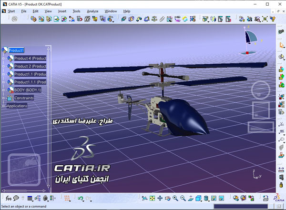Viewport: 286px width, 210px height.
Task: Activate Fly Mode airplane icon
Action: [144, 198]
